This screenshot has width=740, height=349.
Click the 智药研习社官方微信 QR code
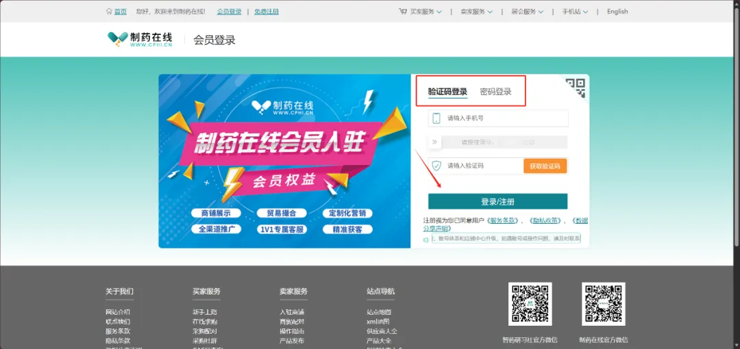(x=530, y=304)
